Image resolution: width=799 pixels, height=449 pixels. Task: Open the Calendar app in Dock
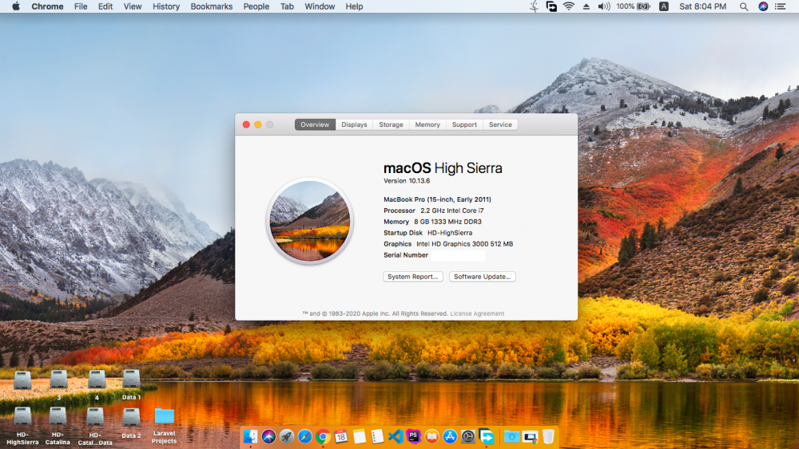(x=341, y=436)
